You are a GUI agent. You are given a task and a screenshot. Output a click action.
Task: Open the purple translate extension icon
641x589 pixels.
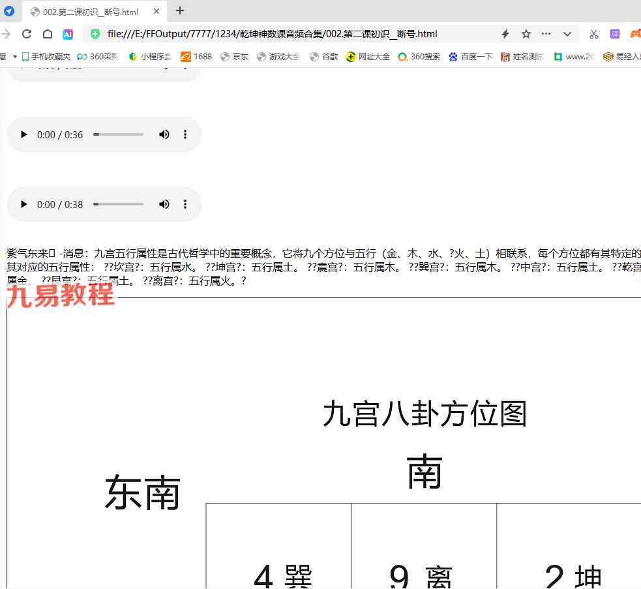click(614, 34)
